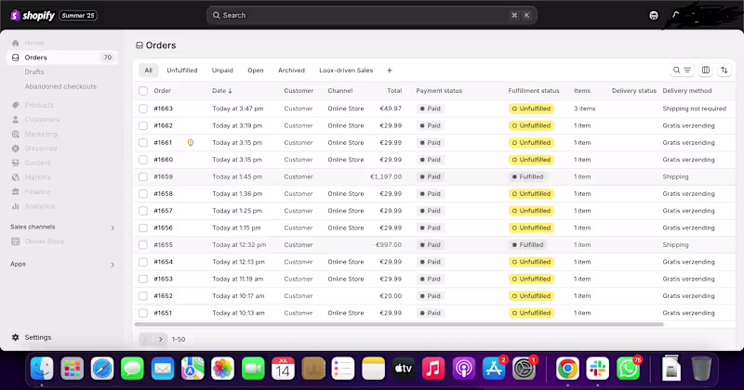Image resolution: width=744 pixels, height=390 pixels.
Task: Open order #1663
Action: [164, 109]
